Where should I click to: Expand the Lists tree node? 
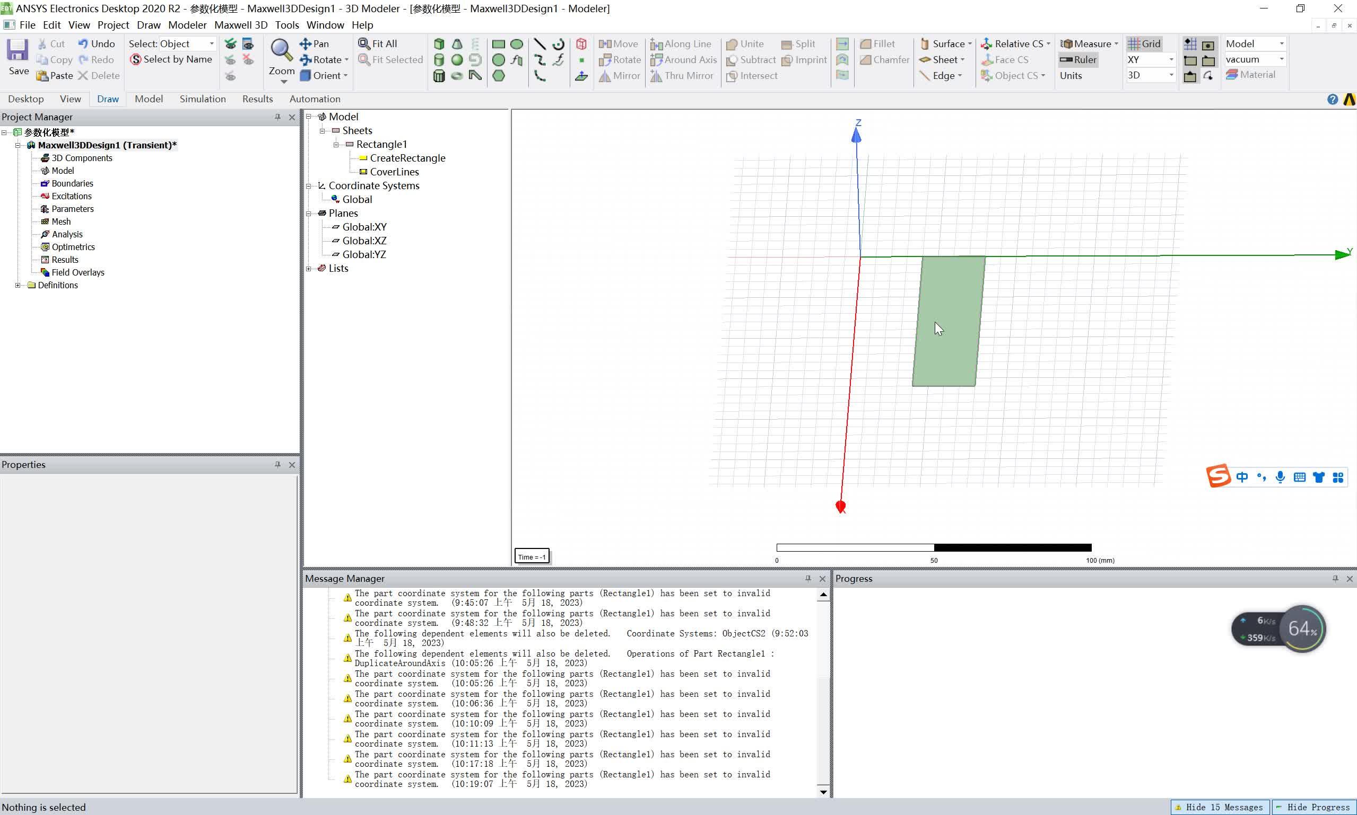pyautogui.click(x=309, y=269)
